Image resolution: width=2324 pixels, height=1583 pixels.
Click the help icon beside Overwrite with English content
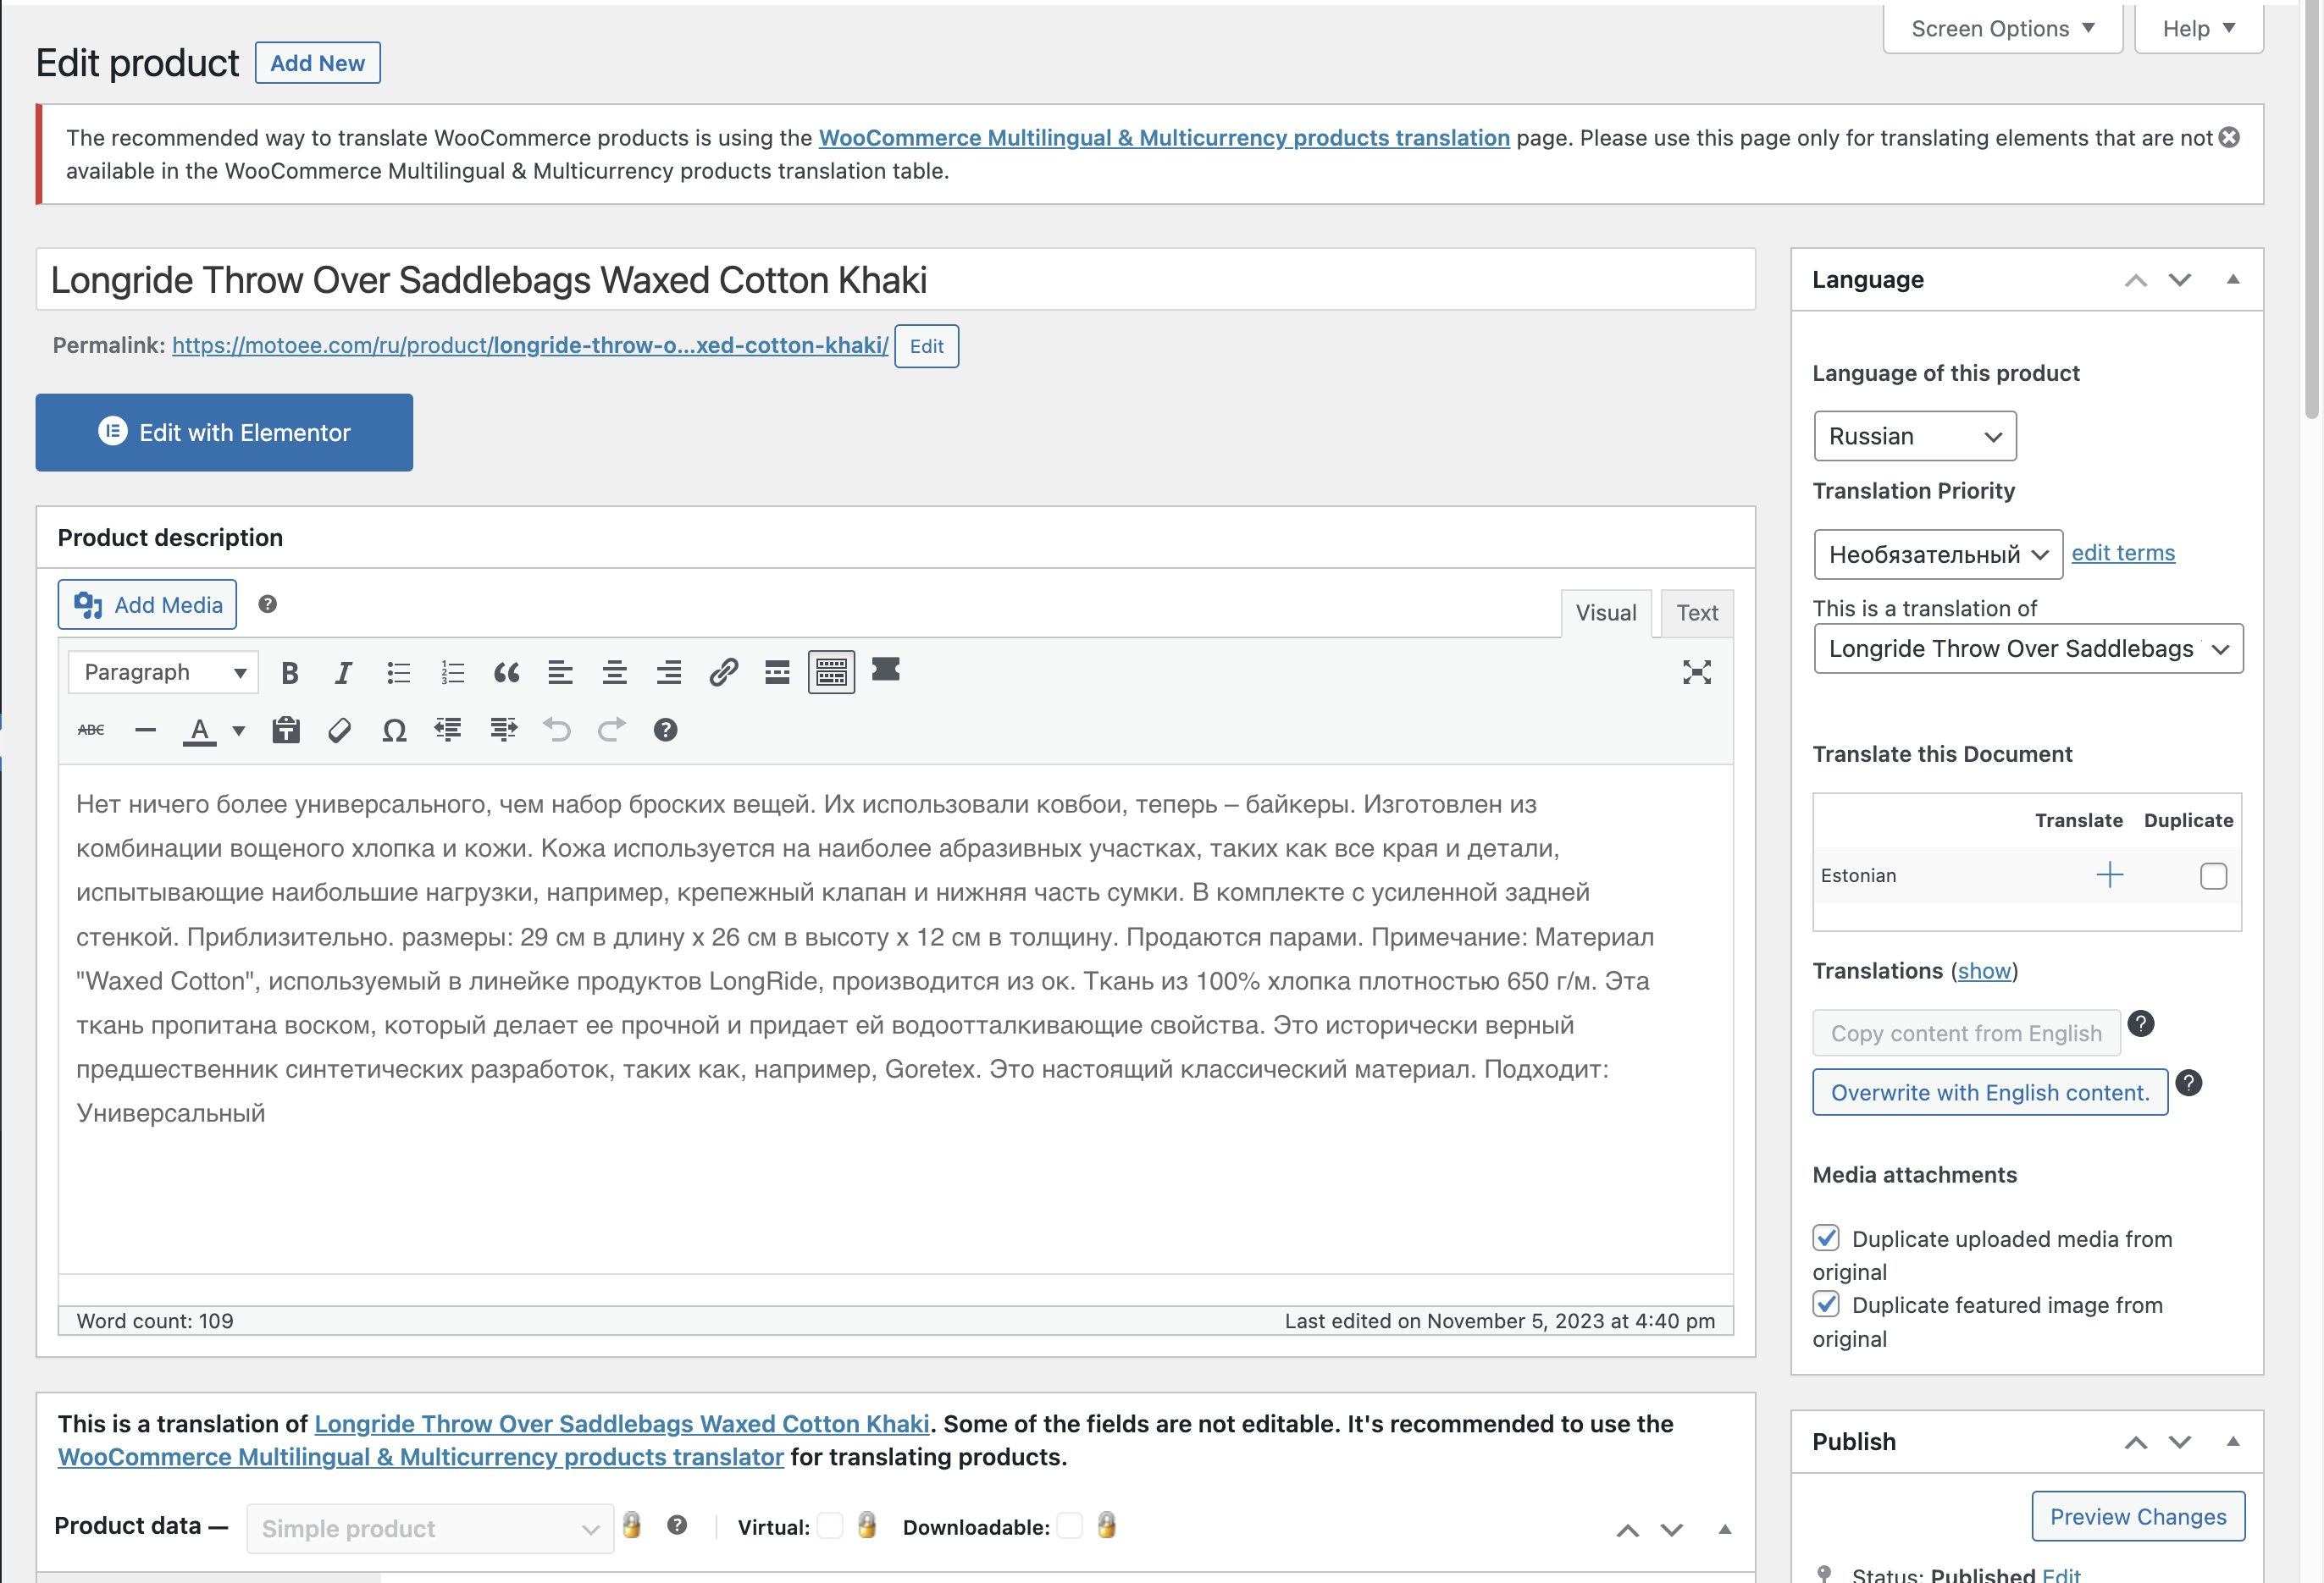pos(2189,1084)
